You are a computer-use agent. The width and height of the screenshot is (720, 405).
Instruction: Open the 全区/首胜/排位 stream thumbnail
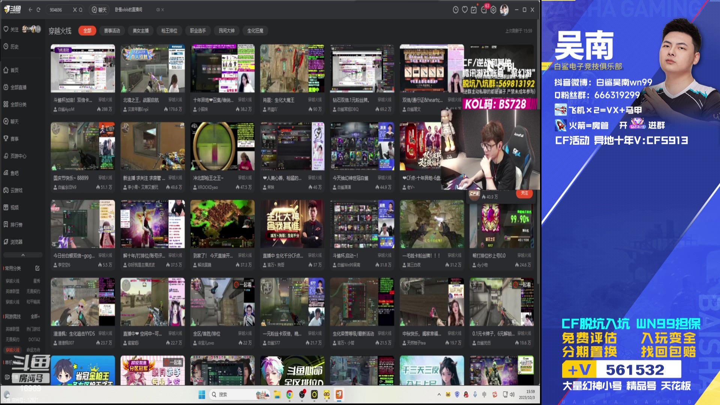[222, 302]
